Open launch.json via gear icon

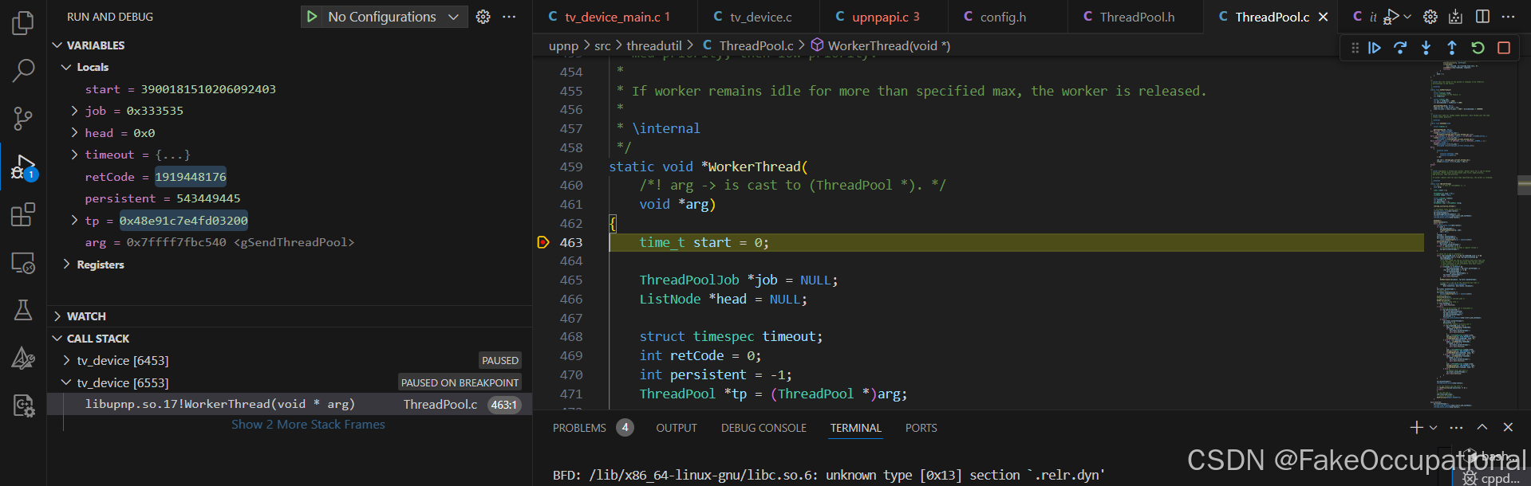[483, 17]
